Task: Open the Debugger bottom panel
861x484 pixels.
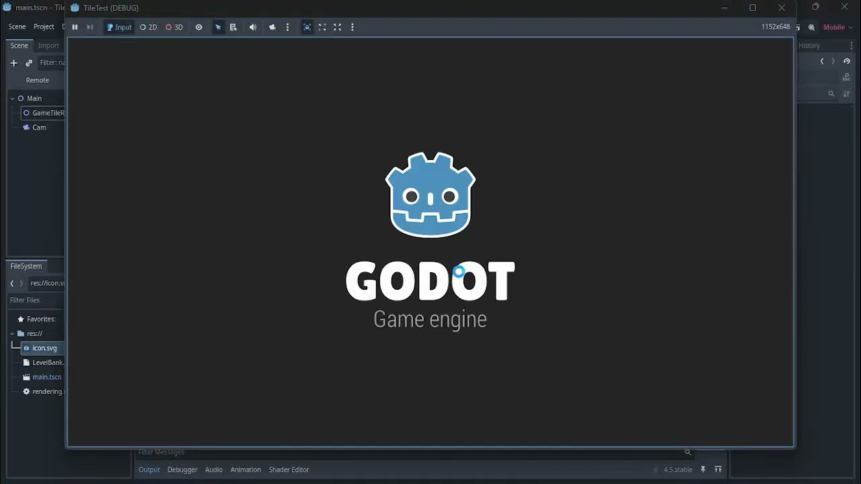Action: point(182,470)
